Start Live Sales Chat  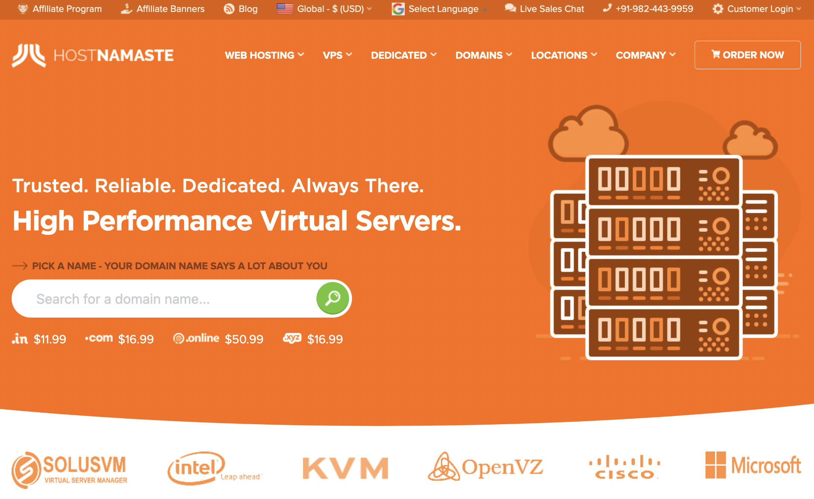pyautogui.click(x=552, y=9)
